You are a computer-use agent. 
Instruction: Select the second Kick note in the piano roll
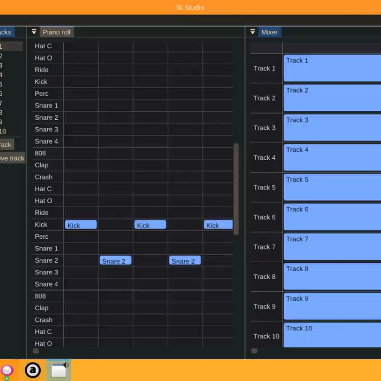click(x=150, y=225)
